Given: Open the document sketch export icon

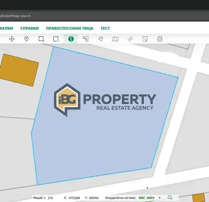Looking at the screenshot, I should pos(145,39).
